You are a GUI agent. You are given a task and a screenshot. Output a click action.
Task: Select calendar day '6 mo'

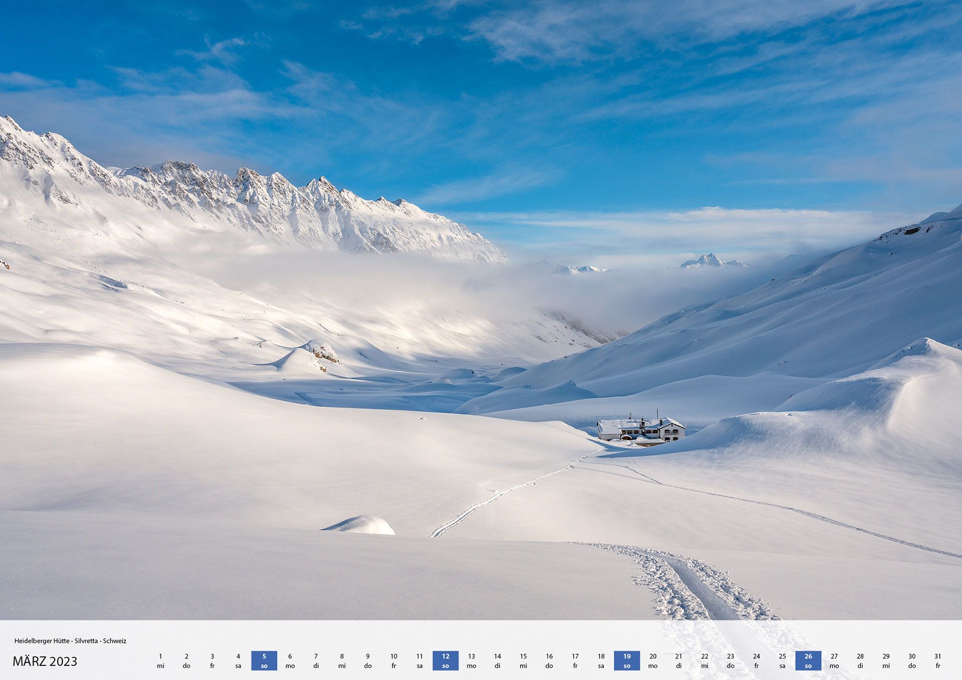(290, 661)
